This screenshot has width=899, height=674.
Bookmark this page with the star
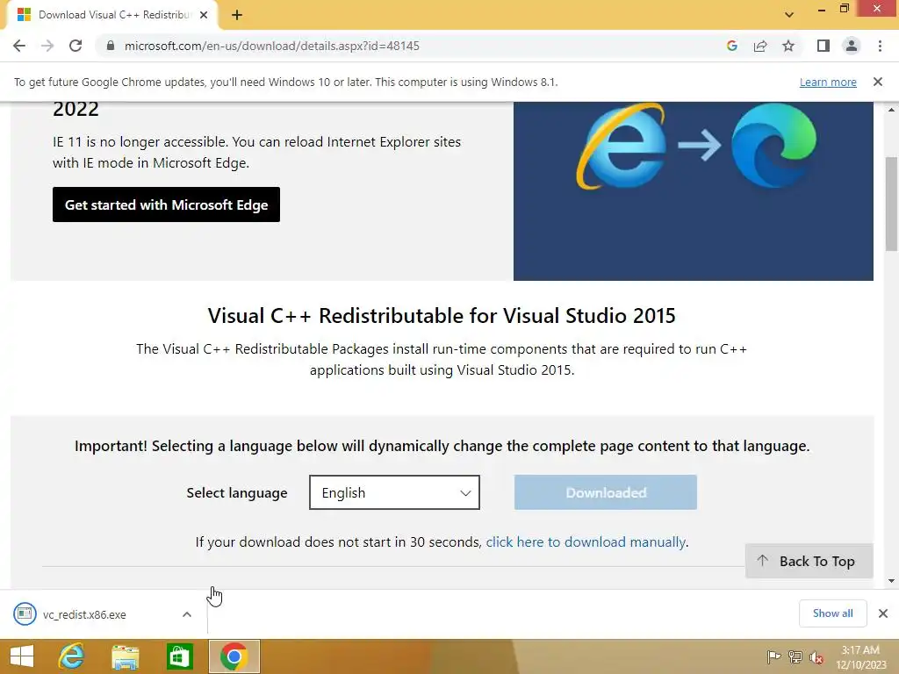pyautogui.click(x=788, y=46)
